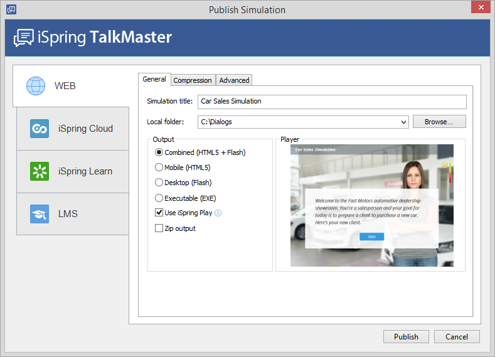
Task: Open the LMS graduation cap icon
Action: pyautogui.click(x=40, y=214)
